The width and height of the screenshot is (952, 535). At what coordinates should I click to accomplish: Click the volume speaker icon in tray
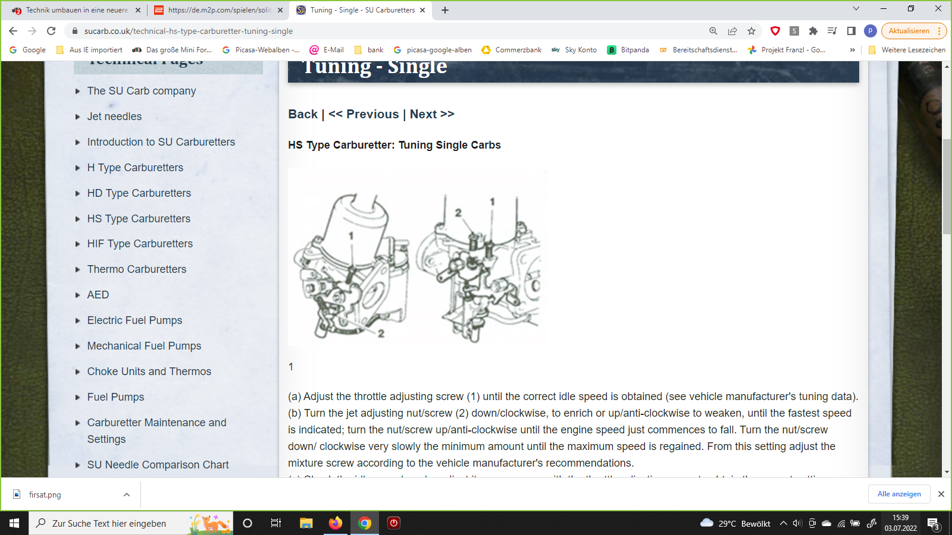(x=797, y=523)
